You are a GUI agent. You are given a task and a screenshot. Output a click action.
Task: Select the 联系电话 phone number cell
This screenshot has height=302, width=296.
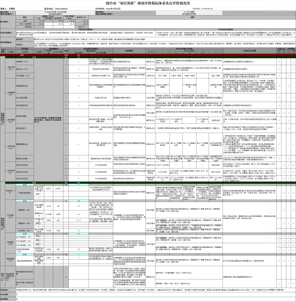tap(56, 9)
